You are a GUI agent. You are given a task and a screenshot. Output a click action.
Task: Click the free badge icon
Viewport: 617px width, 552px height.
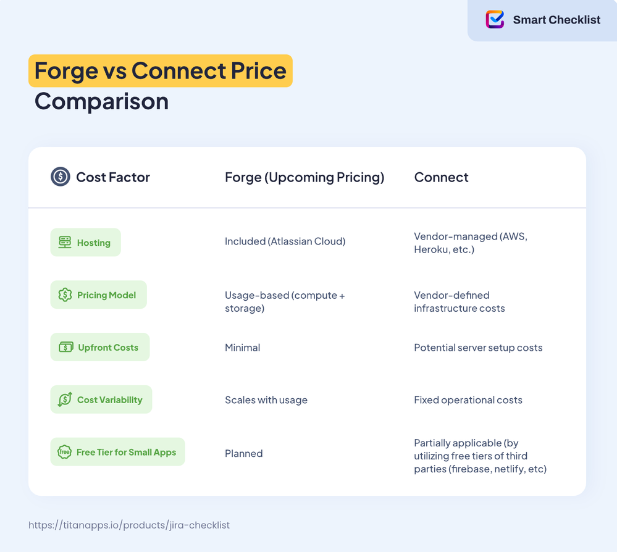pyautogui.click(x=64, y=452)
